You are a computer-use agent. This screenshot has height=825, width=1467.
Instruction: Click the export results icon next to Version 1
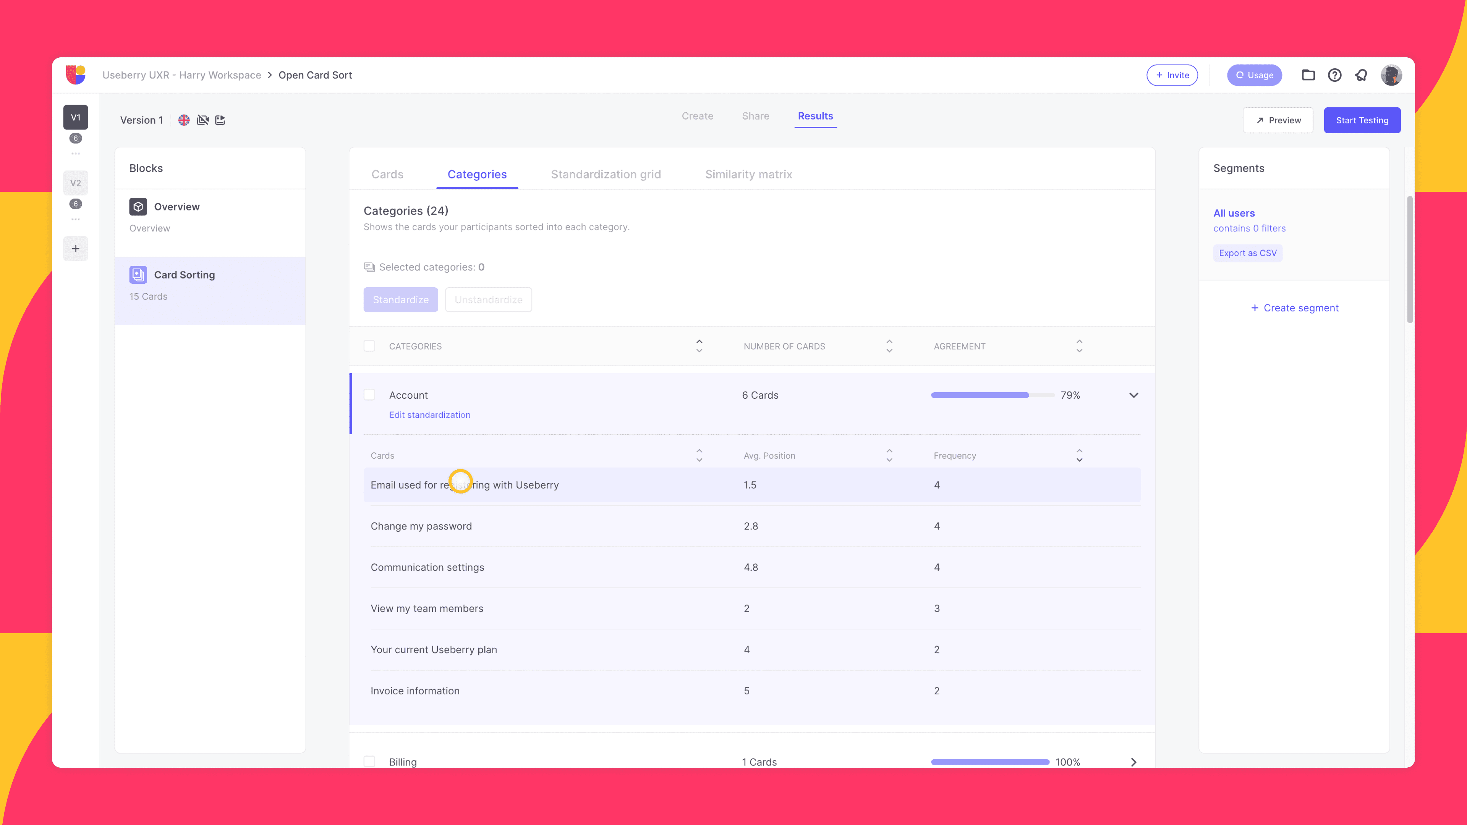(x=220, y=120)
